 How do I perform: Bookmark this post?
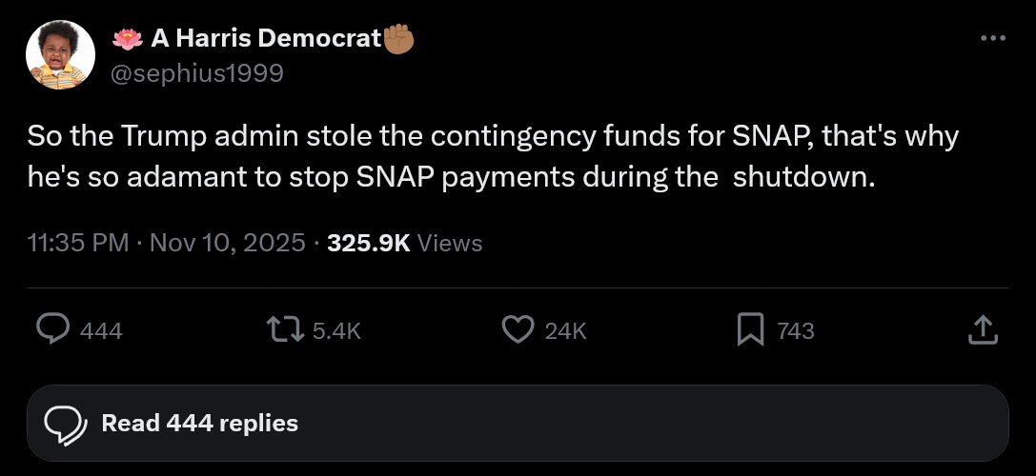pos(751,329)
